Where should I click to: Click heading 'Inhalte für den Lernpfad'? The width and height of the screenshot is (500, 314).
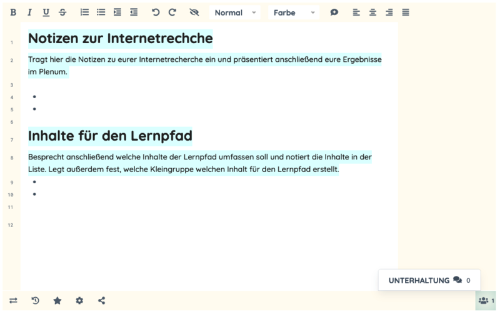[110, 136]
